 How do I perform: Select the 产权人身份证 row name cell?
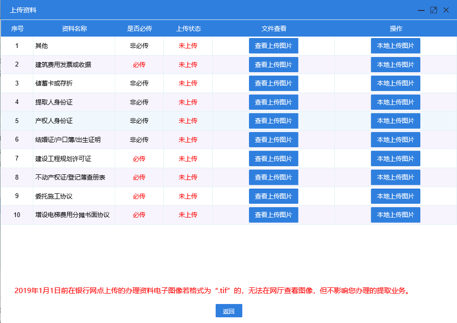[54, 121]
